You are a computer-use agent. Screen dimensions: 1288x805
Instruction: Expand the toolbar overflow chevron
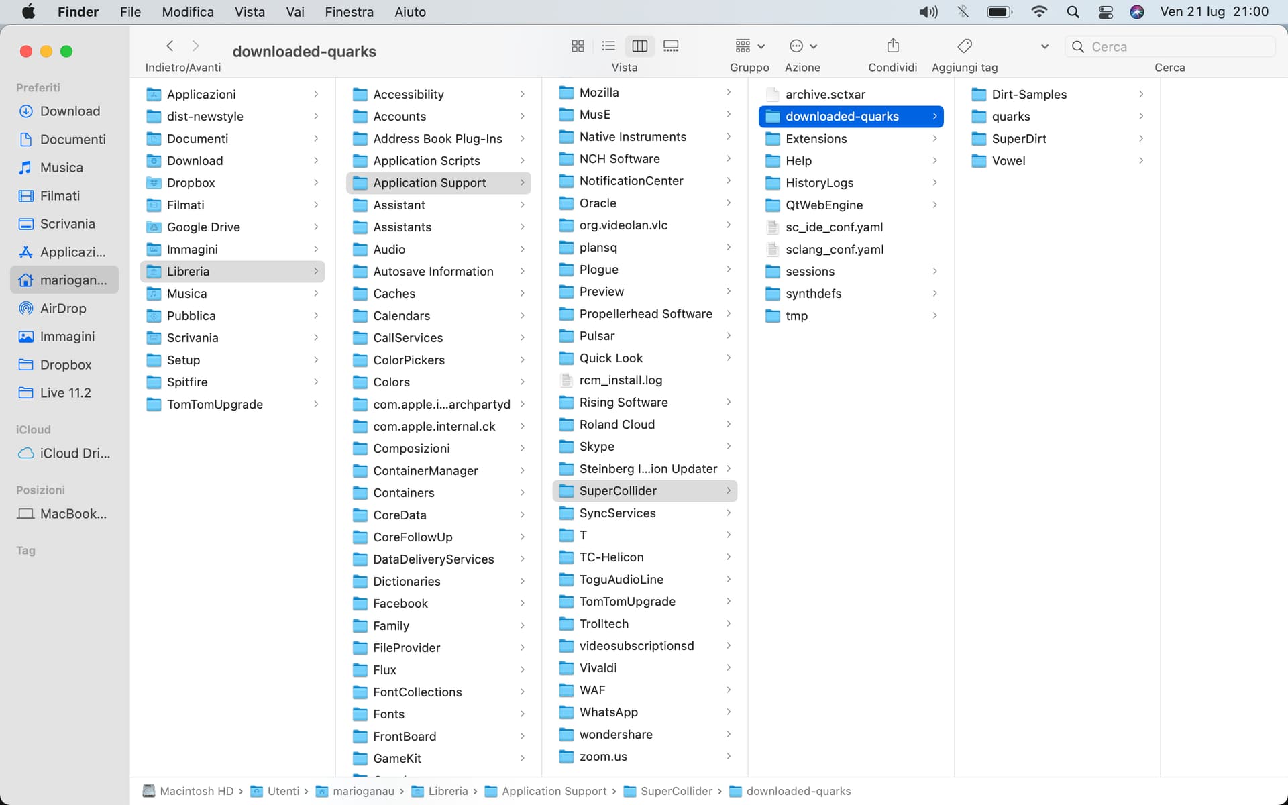click(1044, 46)
